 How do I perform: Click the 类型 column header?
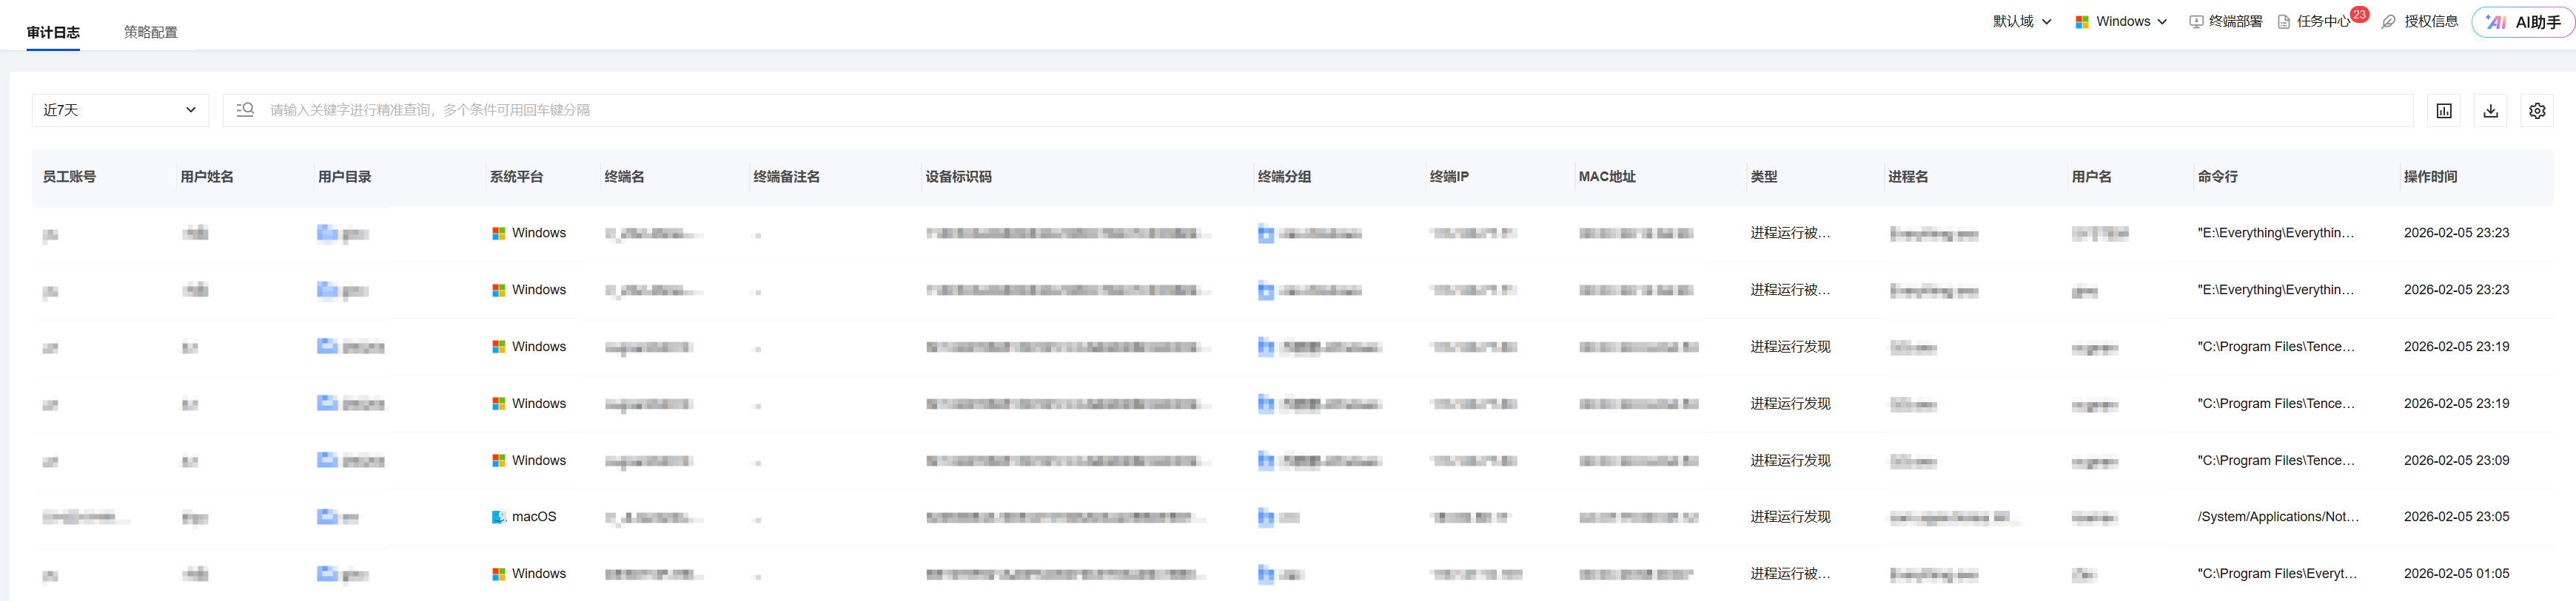coord(1764,177)
